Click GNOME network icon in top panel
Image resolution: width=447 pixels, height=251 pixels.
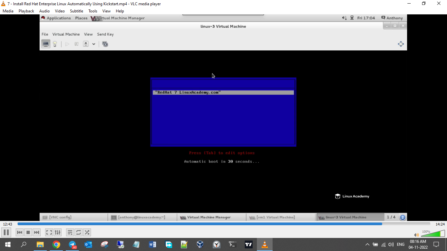click(x=352, y=18)
